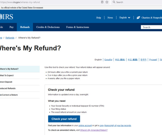
Task: Select What To Expect in sidebar
Action: 7,75
